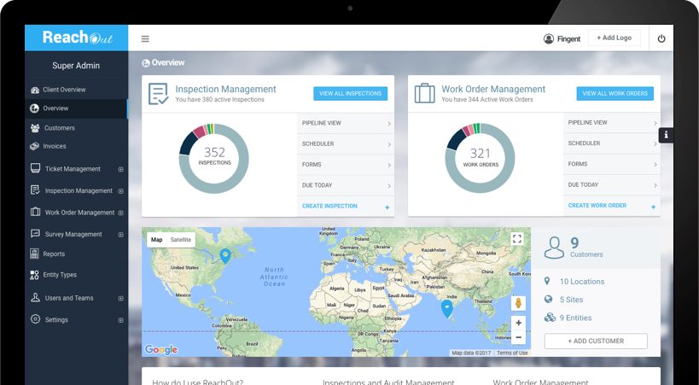Click the hamburger menu icon
Image resolution: width=699 pixels, height=385 pixels.
pos(145,38)
